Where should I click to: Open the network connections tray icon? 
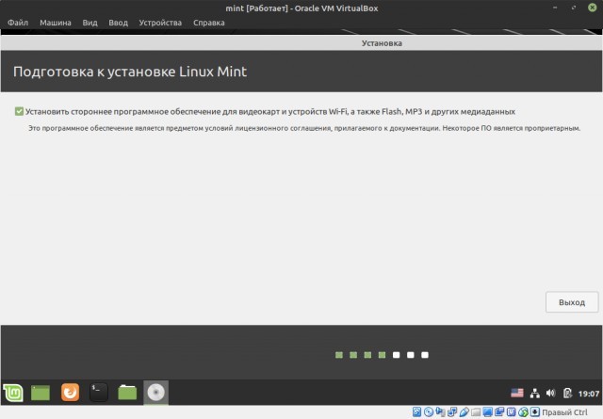tap(534, 393)
